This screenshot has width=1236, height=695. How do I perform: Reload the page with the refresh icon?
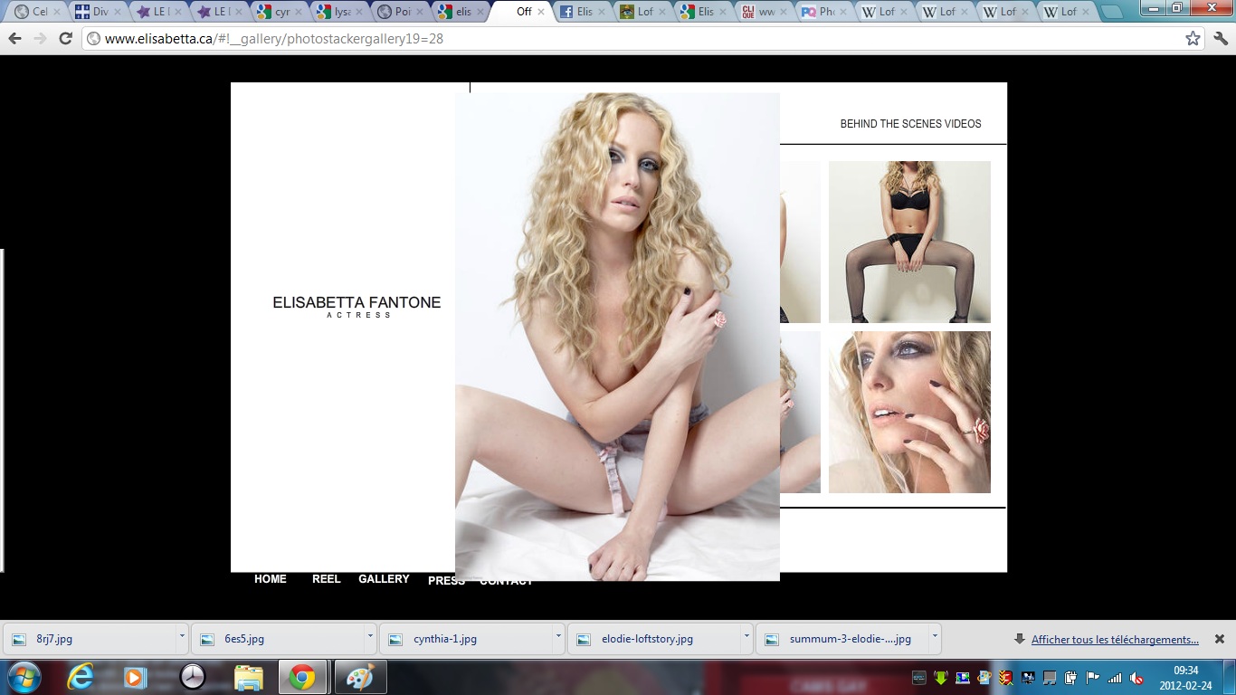point(65,39)
